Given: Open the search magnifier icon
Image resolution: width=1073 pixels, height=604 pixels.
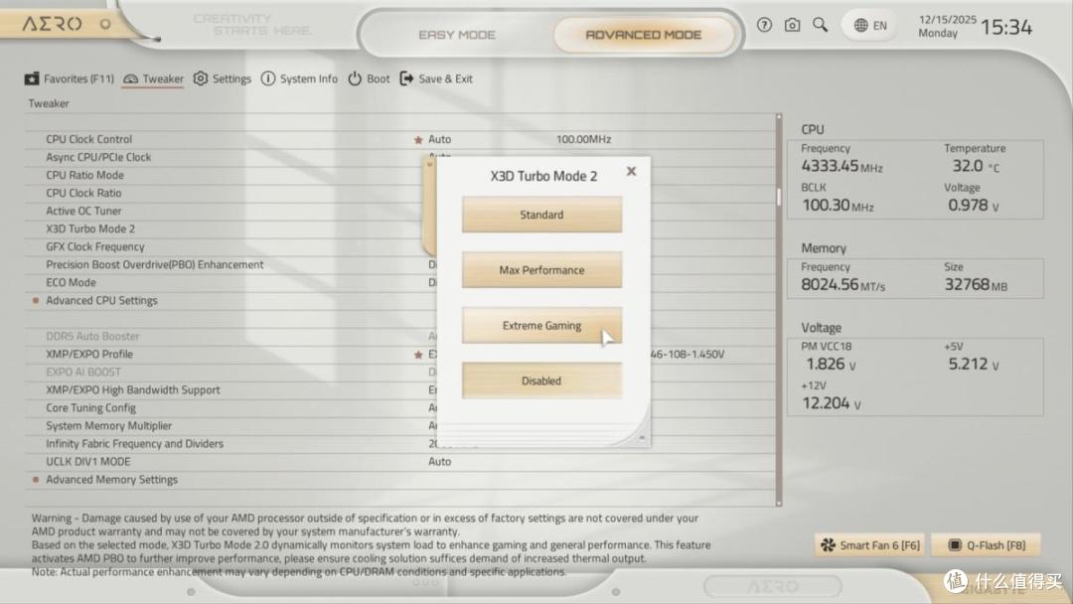Looking at the screenshot, I should 820,25.
